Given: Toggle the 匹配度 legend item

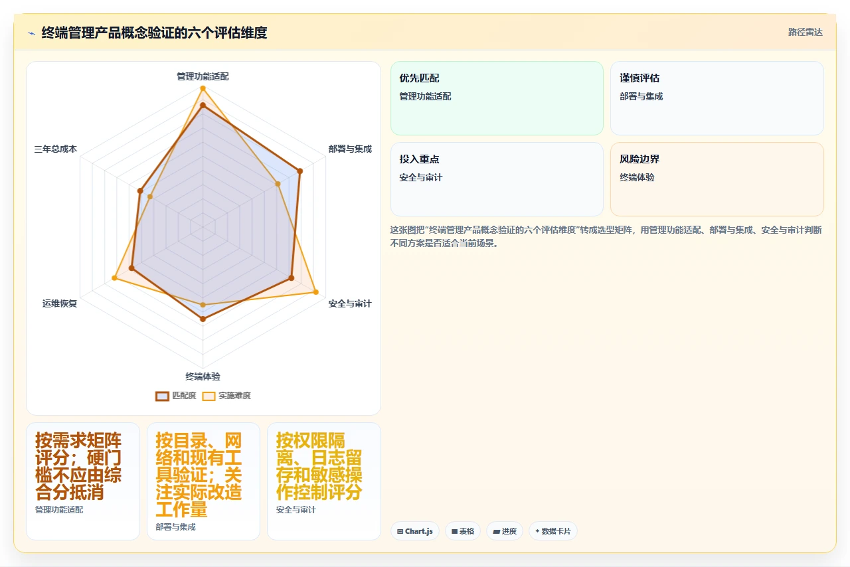Looking at the screenshot, I should tap(176, 396).
